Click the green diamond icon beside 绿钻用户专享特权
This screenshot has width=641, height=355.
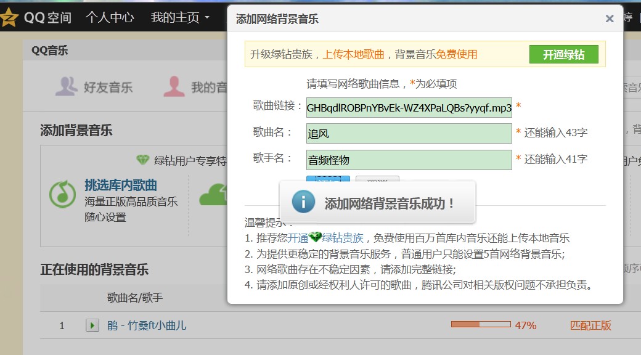142,160
